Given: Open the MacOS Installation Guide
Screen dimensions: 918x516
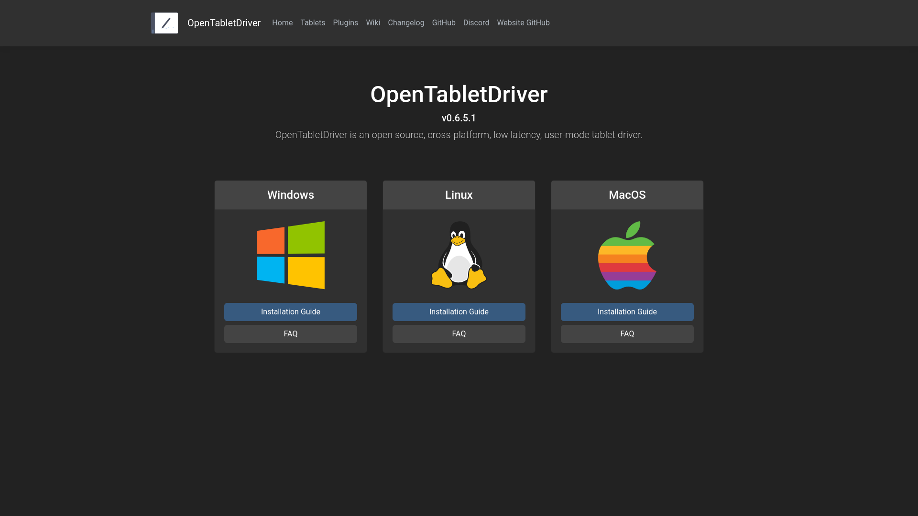Looking at the screenshot, I should pos(627,312).
